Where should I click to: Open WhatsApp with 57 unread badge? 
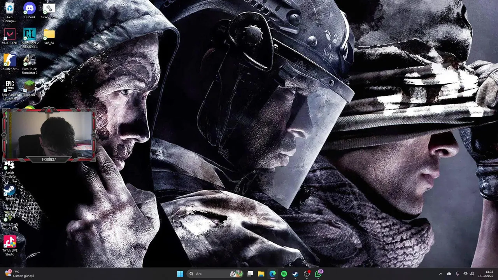point(319,274)
